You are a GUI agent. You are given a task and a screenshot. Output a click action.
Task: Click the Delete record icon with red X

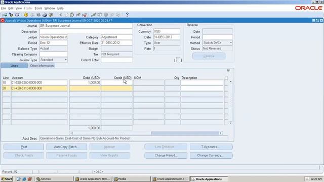(x=85, y=15)
